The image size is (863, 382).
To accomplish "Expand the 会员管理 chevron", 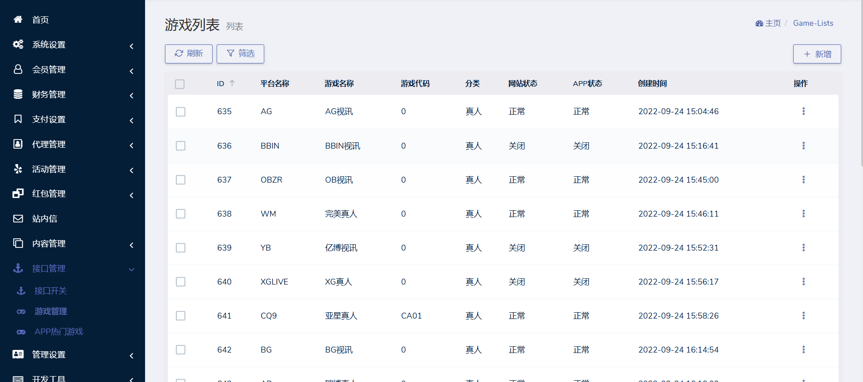I will click(x=131, y=71).
